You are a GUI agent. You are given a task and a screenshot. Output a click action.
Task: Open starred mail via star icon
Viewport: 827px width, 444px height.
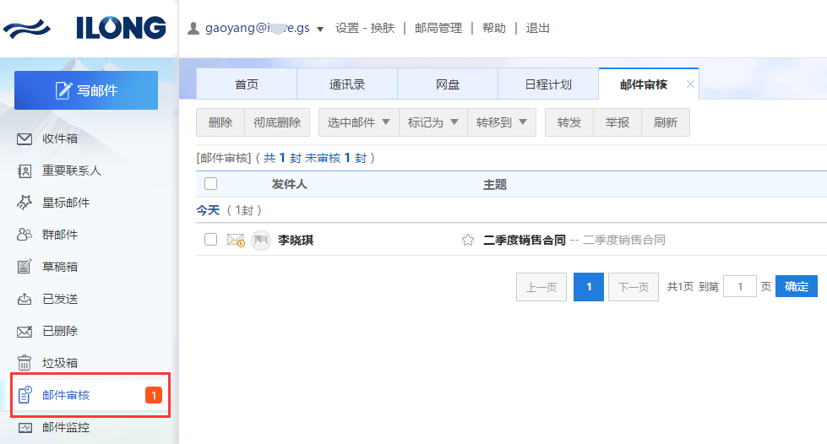pos(24,203)
